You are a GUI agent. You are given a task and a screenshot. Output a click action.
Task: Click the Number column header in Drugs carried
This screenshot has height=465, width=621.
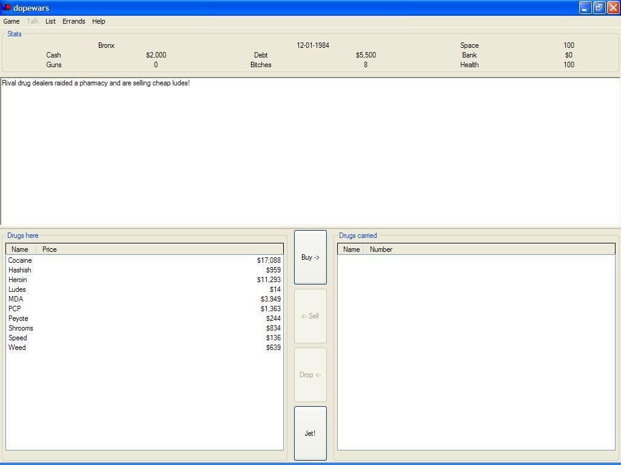coord(381,249)
